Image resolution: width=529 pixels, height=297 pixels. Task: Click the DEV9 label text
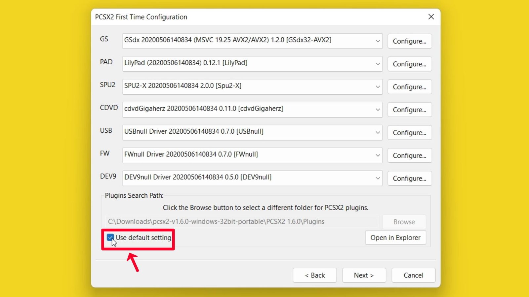(108, 176)
